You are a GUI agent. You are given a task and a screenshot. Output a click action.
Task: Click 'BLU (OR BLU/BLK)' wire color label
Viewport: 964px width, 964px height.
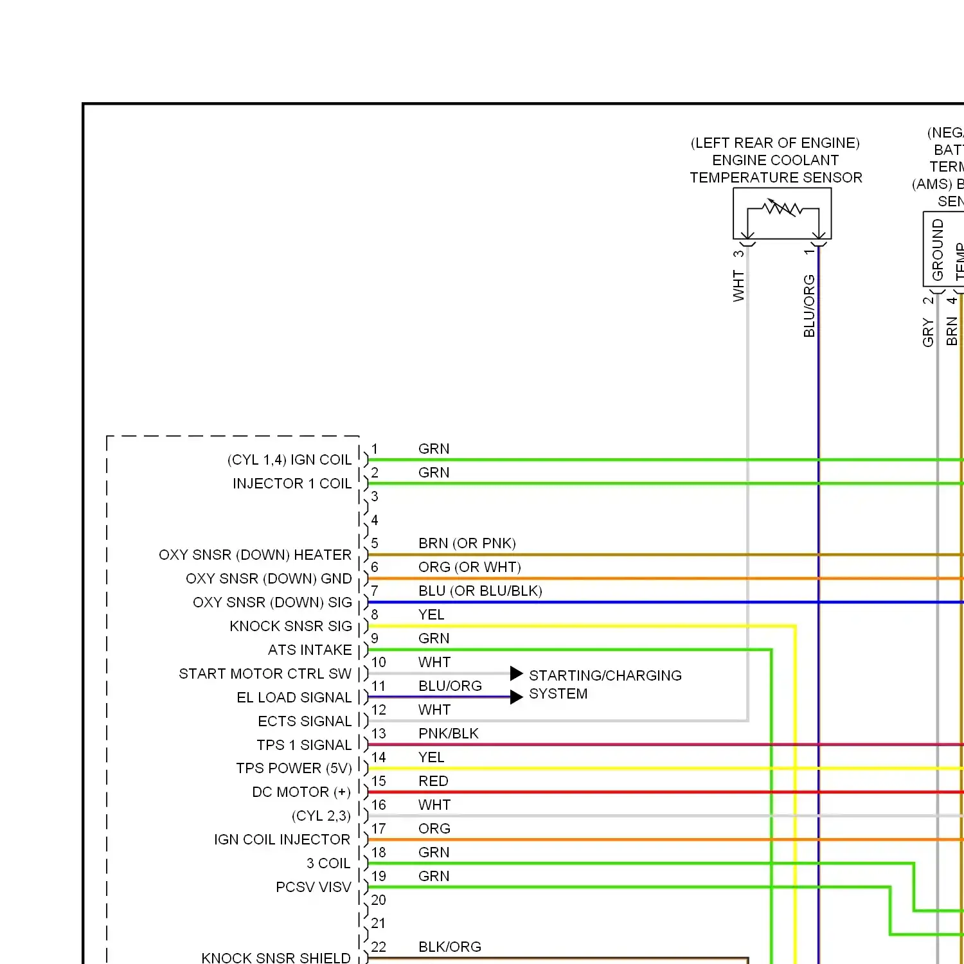[480, 591]
